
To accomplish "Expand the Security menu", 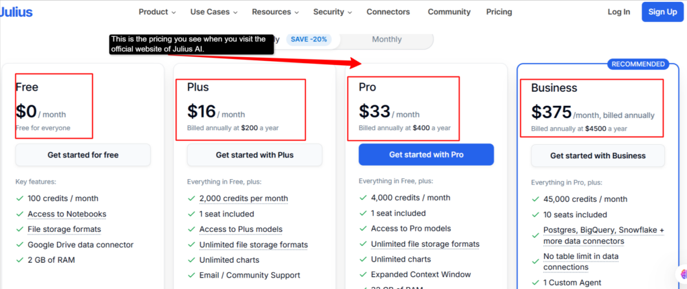I will point(333,12).
